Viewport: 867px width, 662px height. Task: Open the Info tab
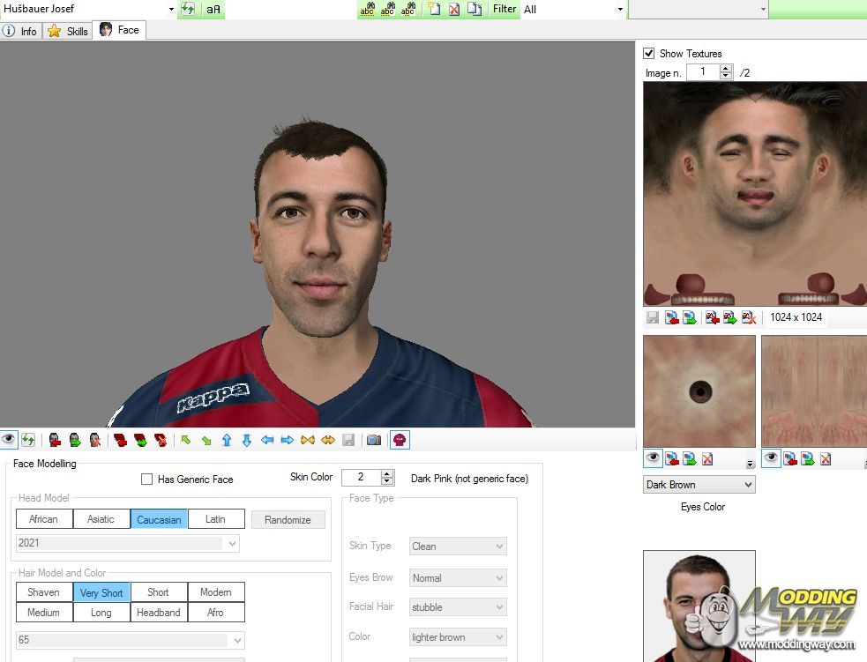20,31
